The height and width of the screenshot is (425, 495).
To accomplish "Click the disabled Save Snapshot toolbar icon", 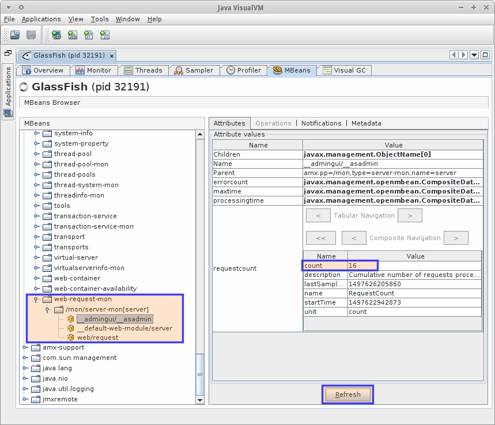I will click(31, 35).
